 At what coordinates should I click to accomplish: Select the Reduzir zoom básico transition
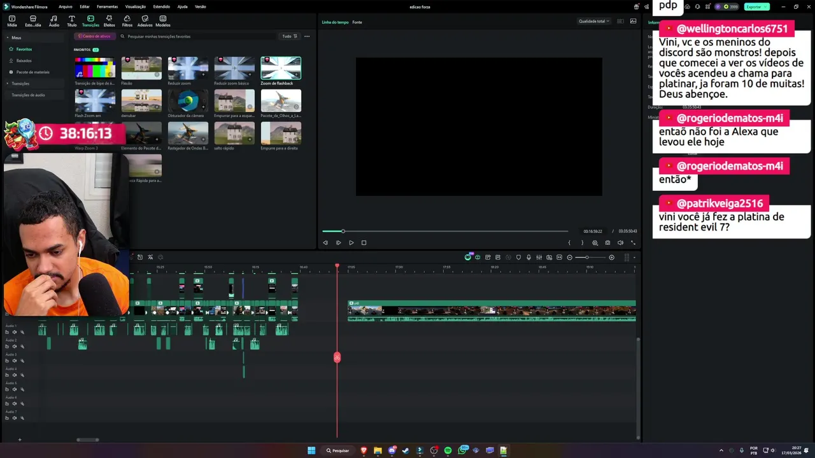pos(234,68)
